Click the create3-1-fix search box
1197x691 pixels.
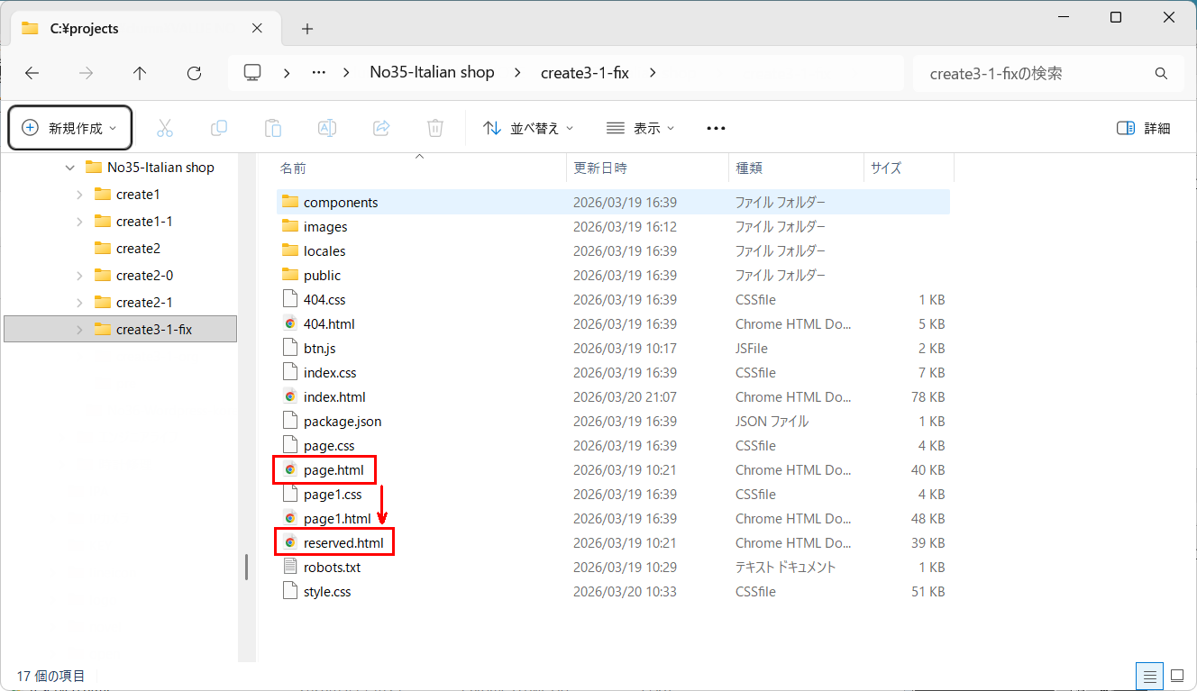tap(1037, 73)
